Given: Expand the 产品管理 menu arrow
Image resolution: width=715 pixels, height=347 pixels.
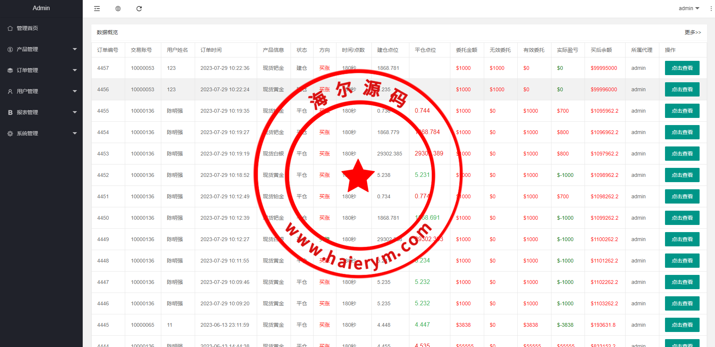Looking at the screenshot, I should click(74, 49).
